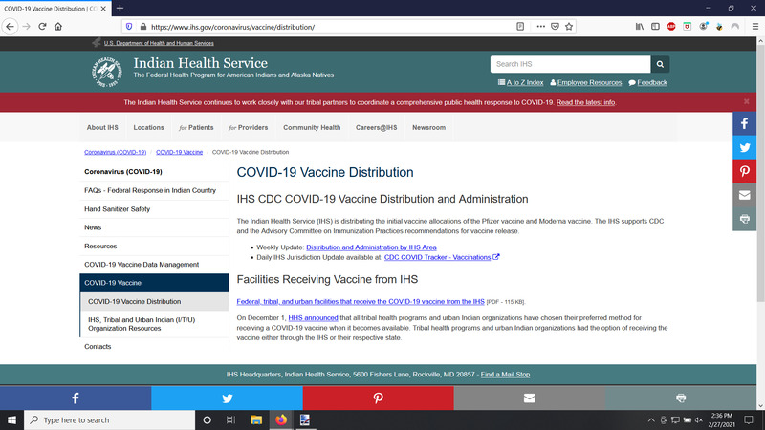Toggle Firefox reader view icon
Viewport: 765px width, 430px height.
[520, 27]
